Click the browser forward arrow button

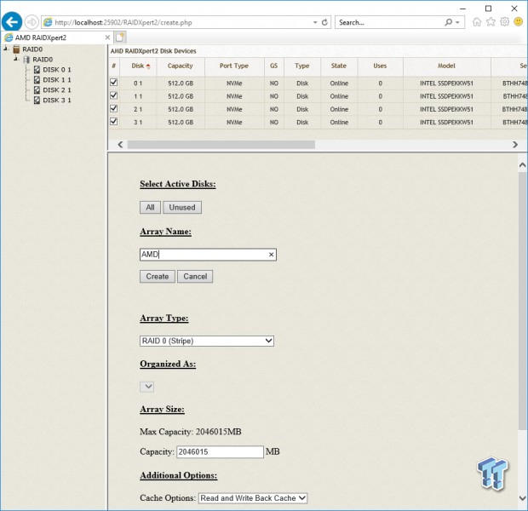(x=32, y=22)
